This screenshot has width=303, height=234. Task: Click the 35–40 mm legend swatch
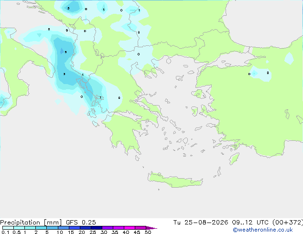click(118, 228)
